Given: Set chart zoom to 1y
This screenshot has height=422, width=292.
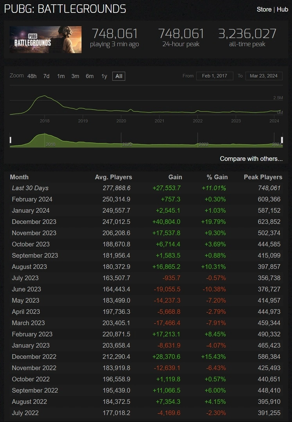Looking at the screenshot, I should pyautogui.click(x=104, y=76).
